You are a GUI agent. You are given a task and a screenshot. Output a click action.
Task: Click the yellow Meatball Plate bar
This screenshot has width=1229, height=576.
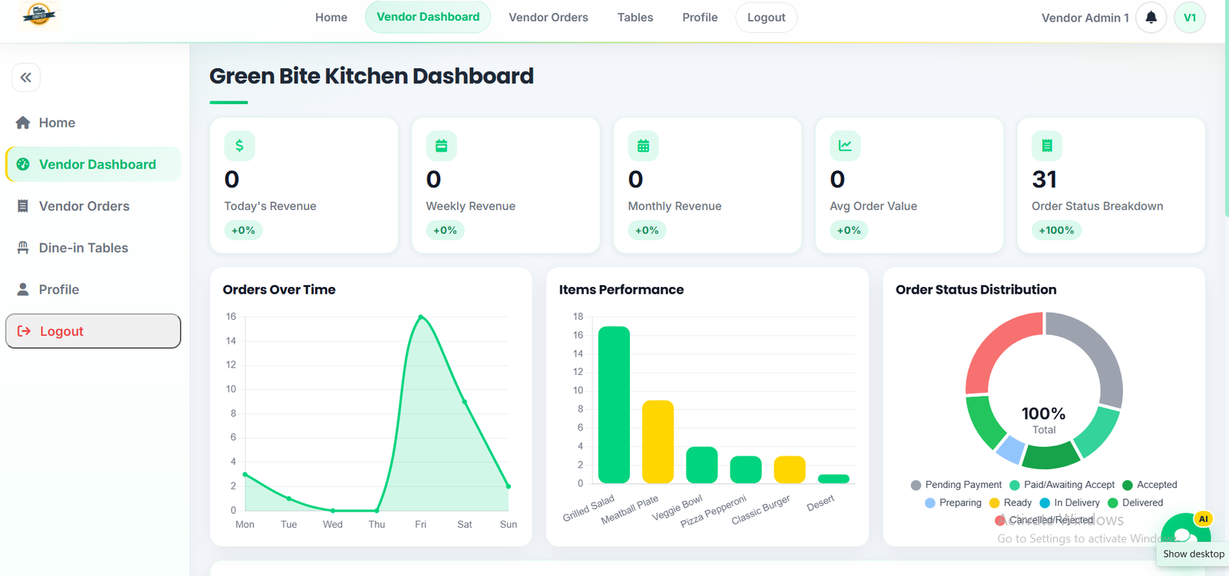tap(658, 442)
